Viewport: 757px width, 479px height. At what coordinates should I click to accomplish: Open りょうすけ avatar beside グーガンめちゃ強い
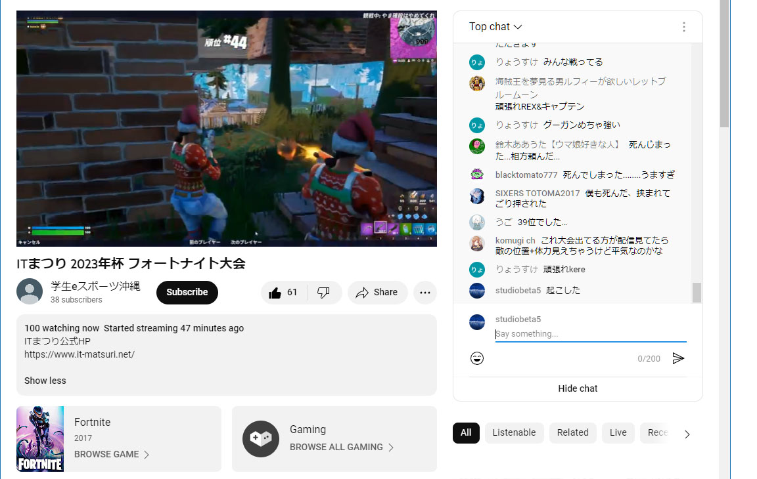477,125
